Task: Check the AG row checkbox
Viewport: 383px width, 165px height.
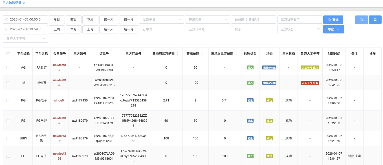Action: pyautogui.click(x=8, y=68)
